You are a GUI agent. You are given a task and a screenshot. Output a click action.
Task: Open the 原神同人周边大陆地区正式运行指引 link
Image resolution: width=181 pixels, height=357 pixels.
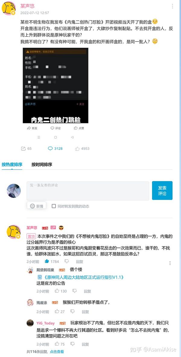(81, 277)
